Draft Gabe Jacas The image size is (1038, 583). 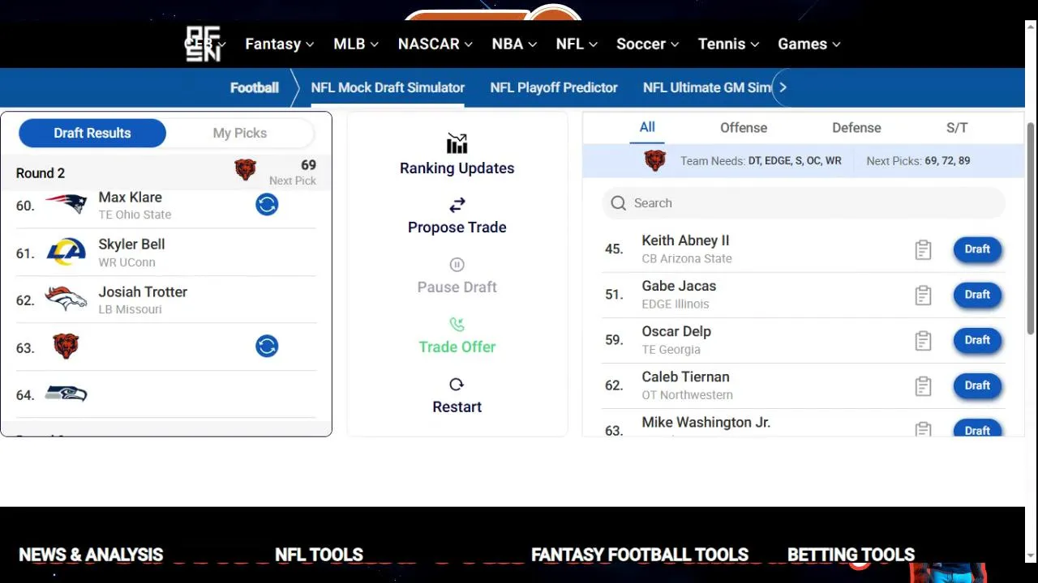click(x=977, y=295)
